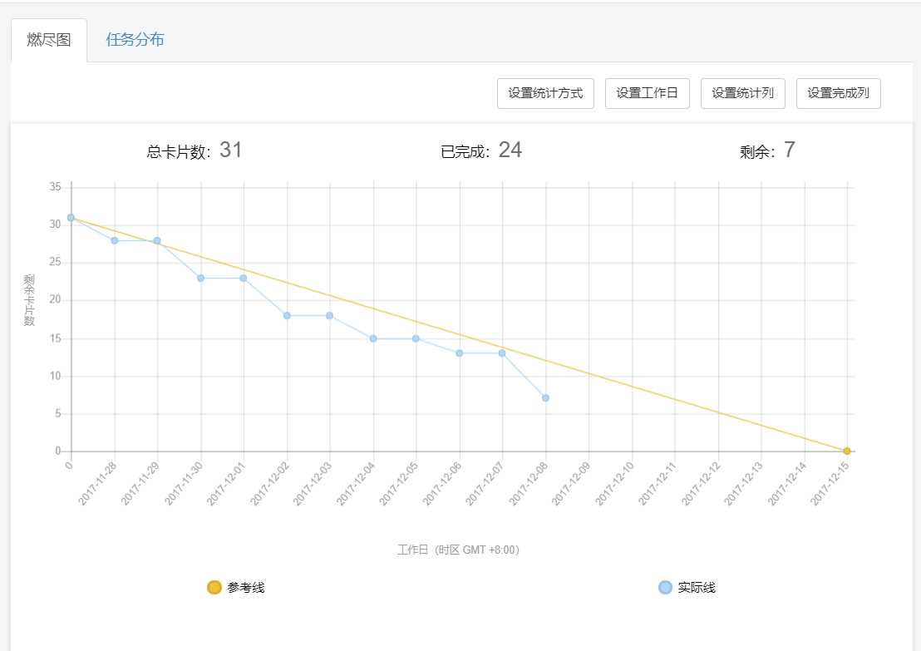Click the 设置工作日 button
This screenshot has height=651, width=921.
(x=647, y=93)
